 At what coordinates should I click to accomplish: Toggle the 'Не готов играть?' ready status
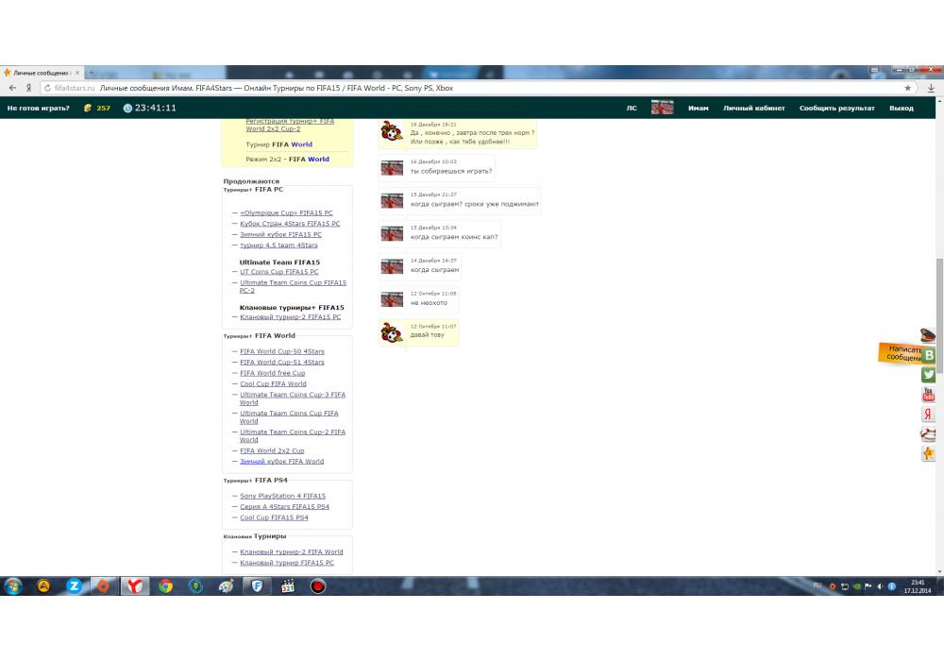pos(39,109)
